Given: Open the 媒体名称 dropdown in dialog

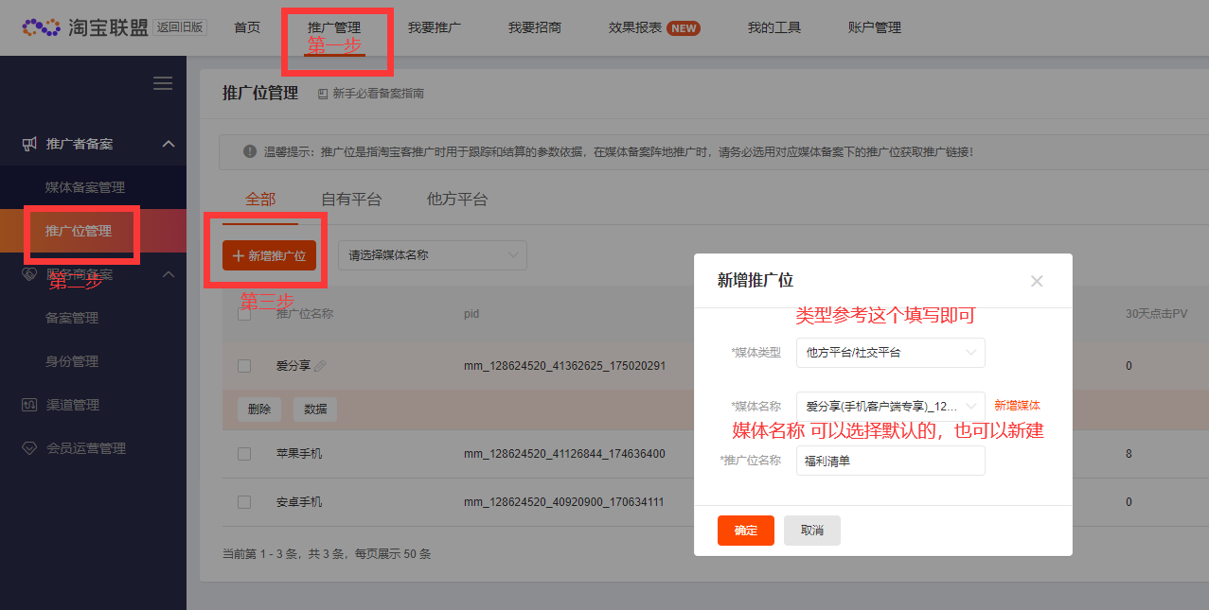Looking at the screenshot, I should [x=891, y=406].
